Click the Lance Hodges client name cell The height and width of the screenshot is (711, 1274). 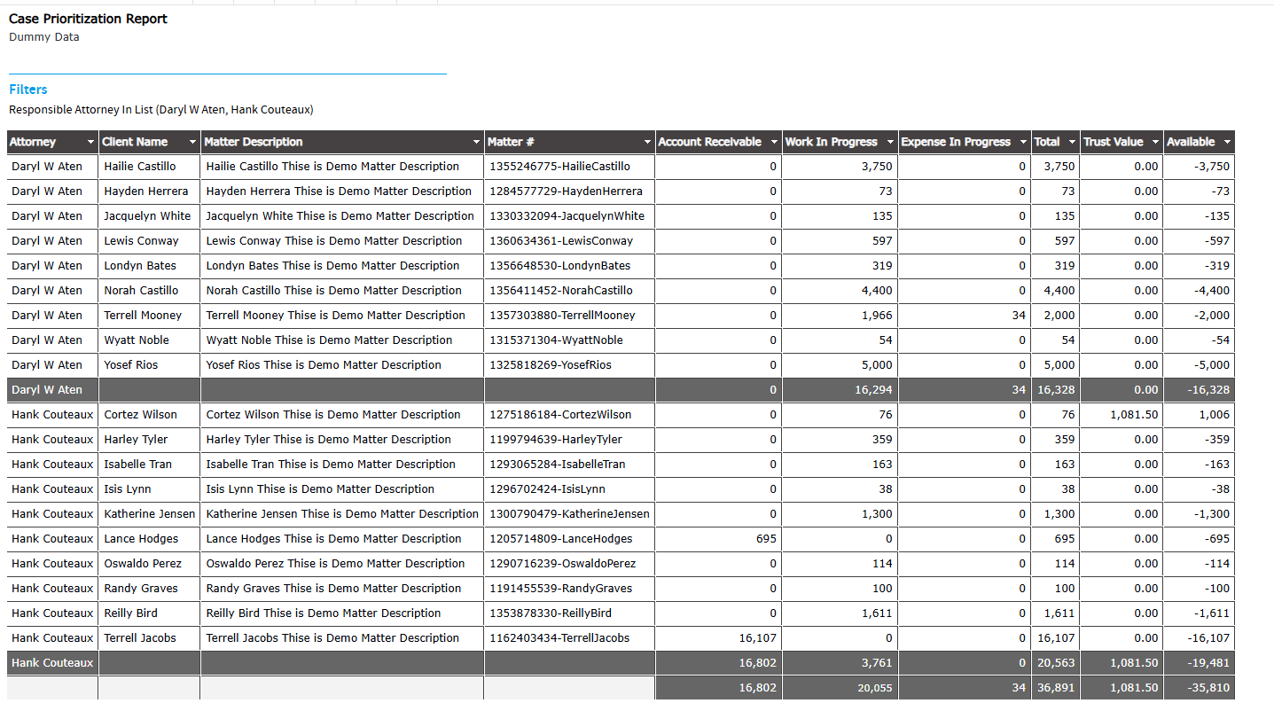tap(141, 539)
